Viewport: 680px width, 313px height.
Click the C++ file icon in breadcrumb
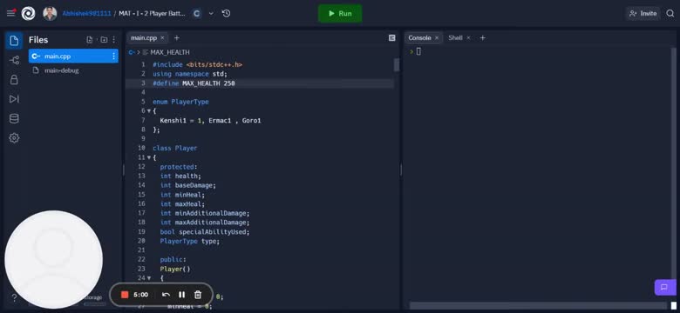click(x=132, y=52)
